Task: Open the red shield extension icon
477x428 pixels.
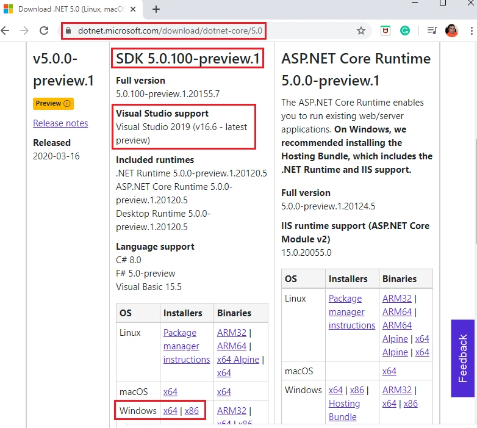Action: click(386, 31)
